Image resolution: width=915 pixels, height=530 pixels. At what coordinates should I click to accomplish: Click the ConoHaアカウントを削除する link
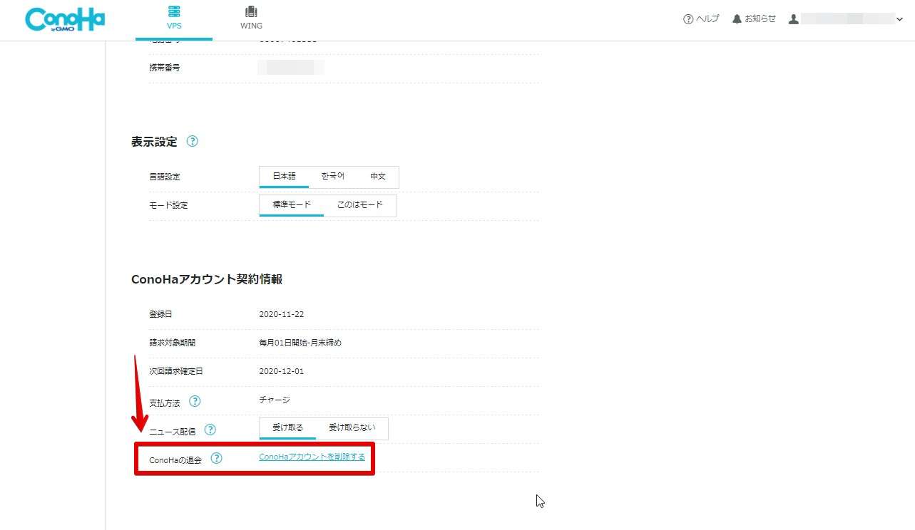312,457
